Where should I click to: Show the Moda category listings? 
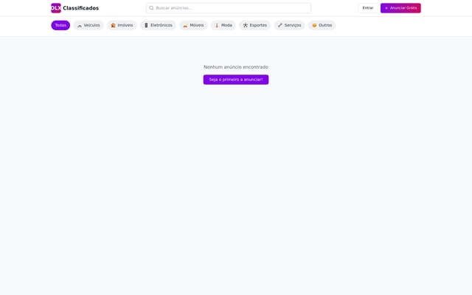tap(226, 25)
